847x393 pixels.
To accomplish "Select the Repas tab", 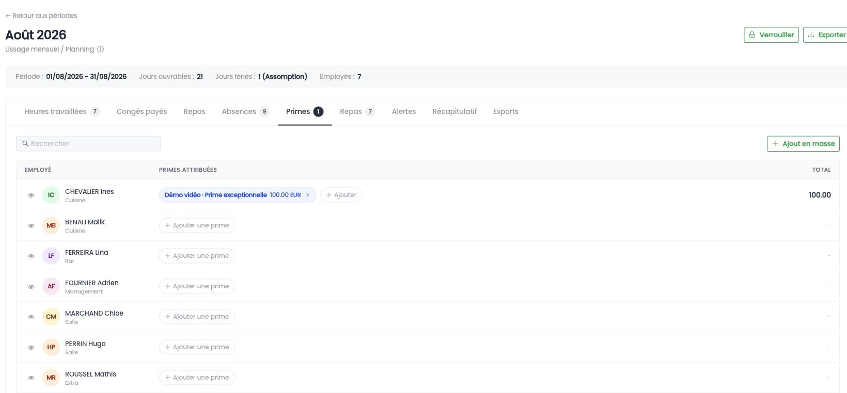I will click(x=357, y=111).
